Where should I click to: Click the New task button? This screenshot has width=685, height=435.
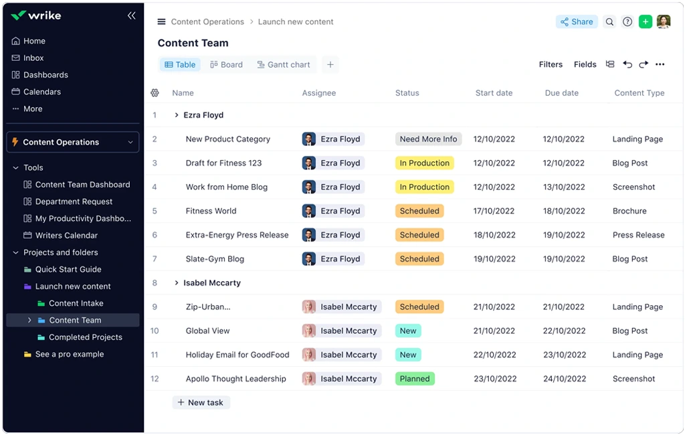(201, 402)
